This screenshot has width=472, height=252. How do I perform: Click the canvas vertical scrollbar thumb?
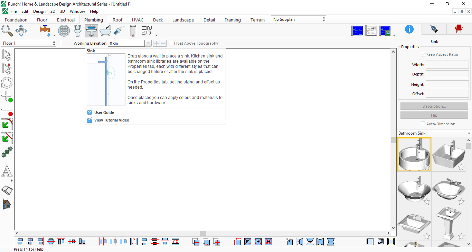(x=393, y=139)
